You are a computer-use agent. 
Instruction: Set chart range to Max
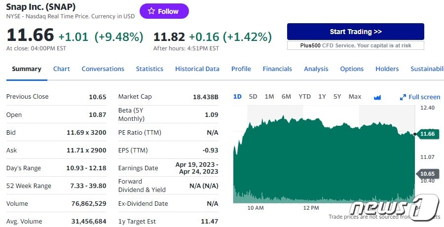pyautogui.click(x=355, y=97)
